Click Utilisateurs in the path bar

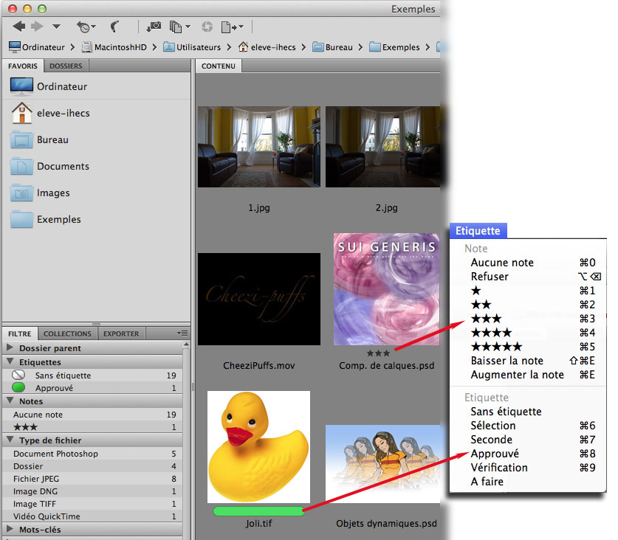pos(192,47)
